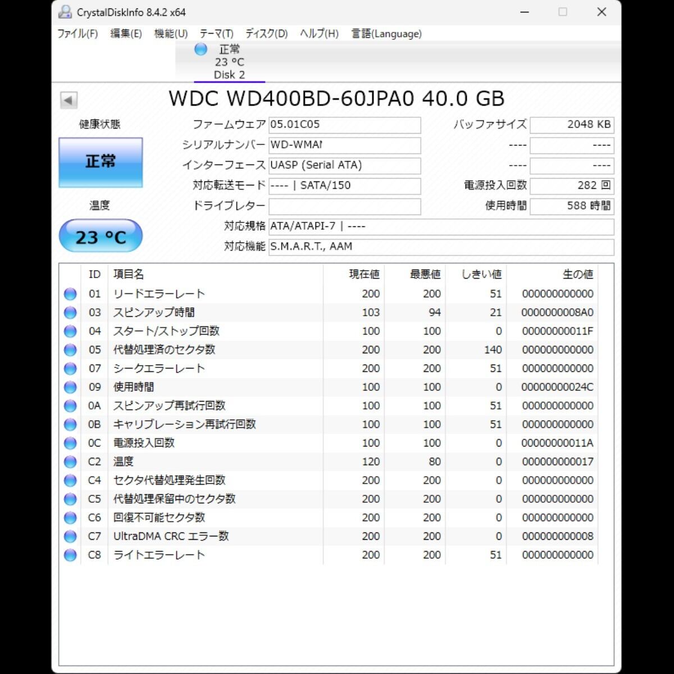This screenshot has width=674, height=674.
Task: Select raw value 0000000008A0
Action: click(557, 312)
